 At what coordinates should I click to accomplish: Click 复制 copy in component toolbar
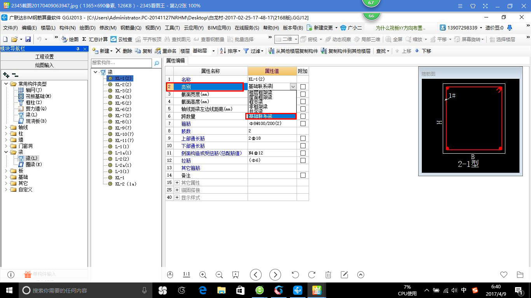tap(143, 51)
